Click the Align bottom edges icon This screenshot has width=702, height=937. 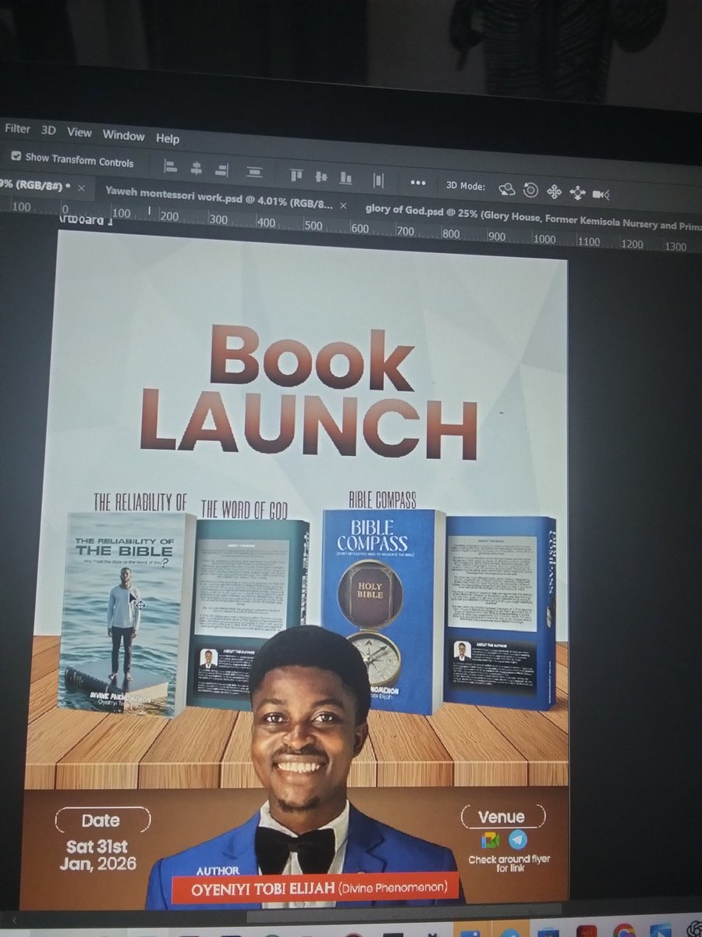coord(346,178)
